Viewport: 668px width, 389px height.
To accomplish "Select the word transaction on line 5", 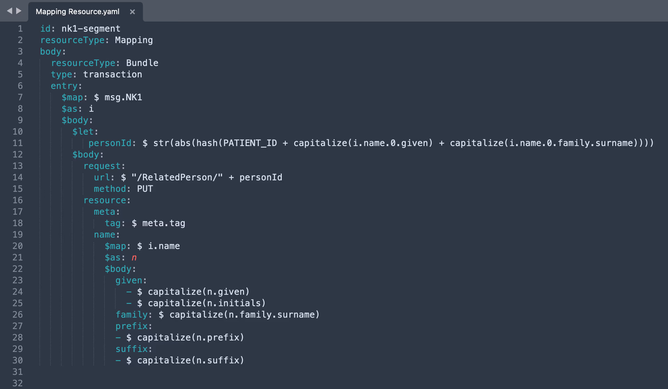I will (112, 74).
